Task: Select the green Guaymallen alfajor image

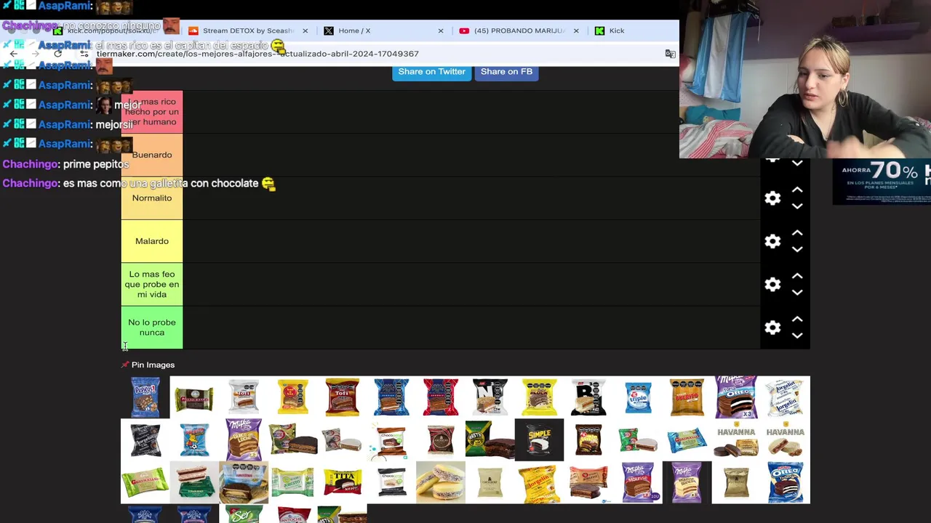Action: coord(145,483)
